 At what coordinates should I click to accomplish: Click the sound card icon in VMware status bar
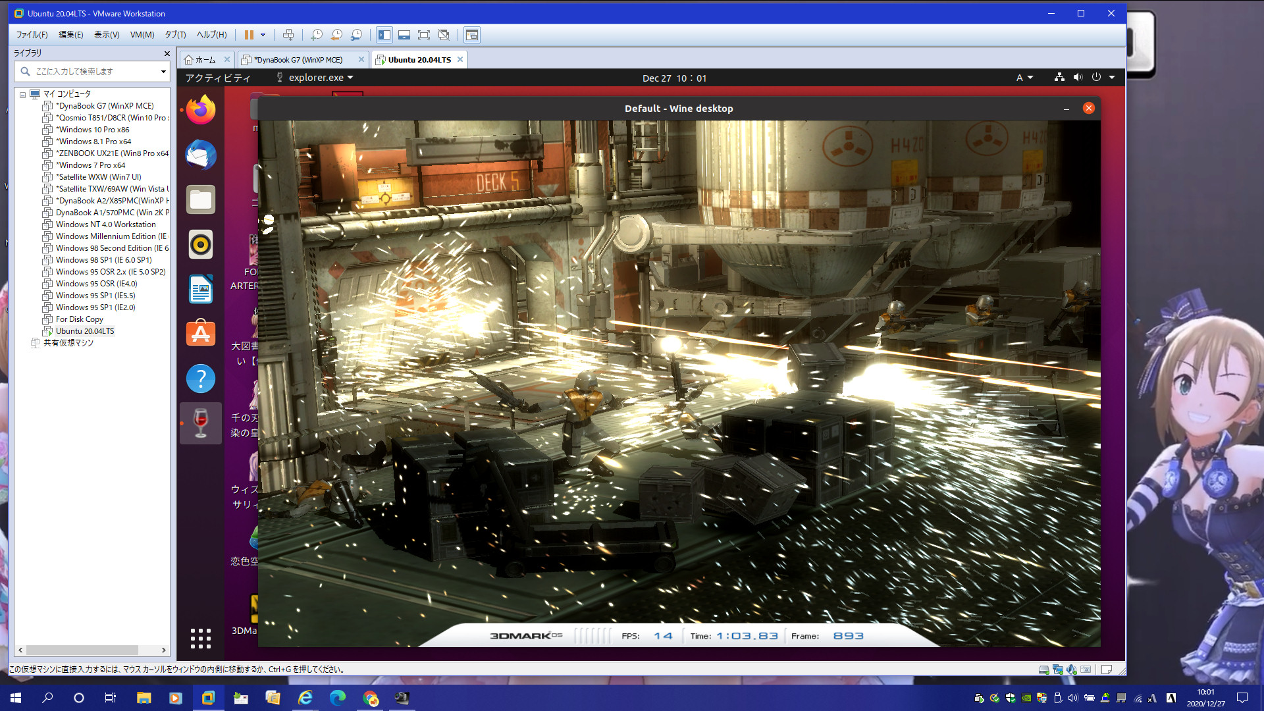coord(1072,670)
